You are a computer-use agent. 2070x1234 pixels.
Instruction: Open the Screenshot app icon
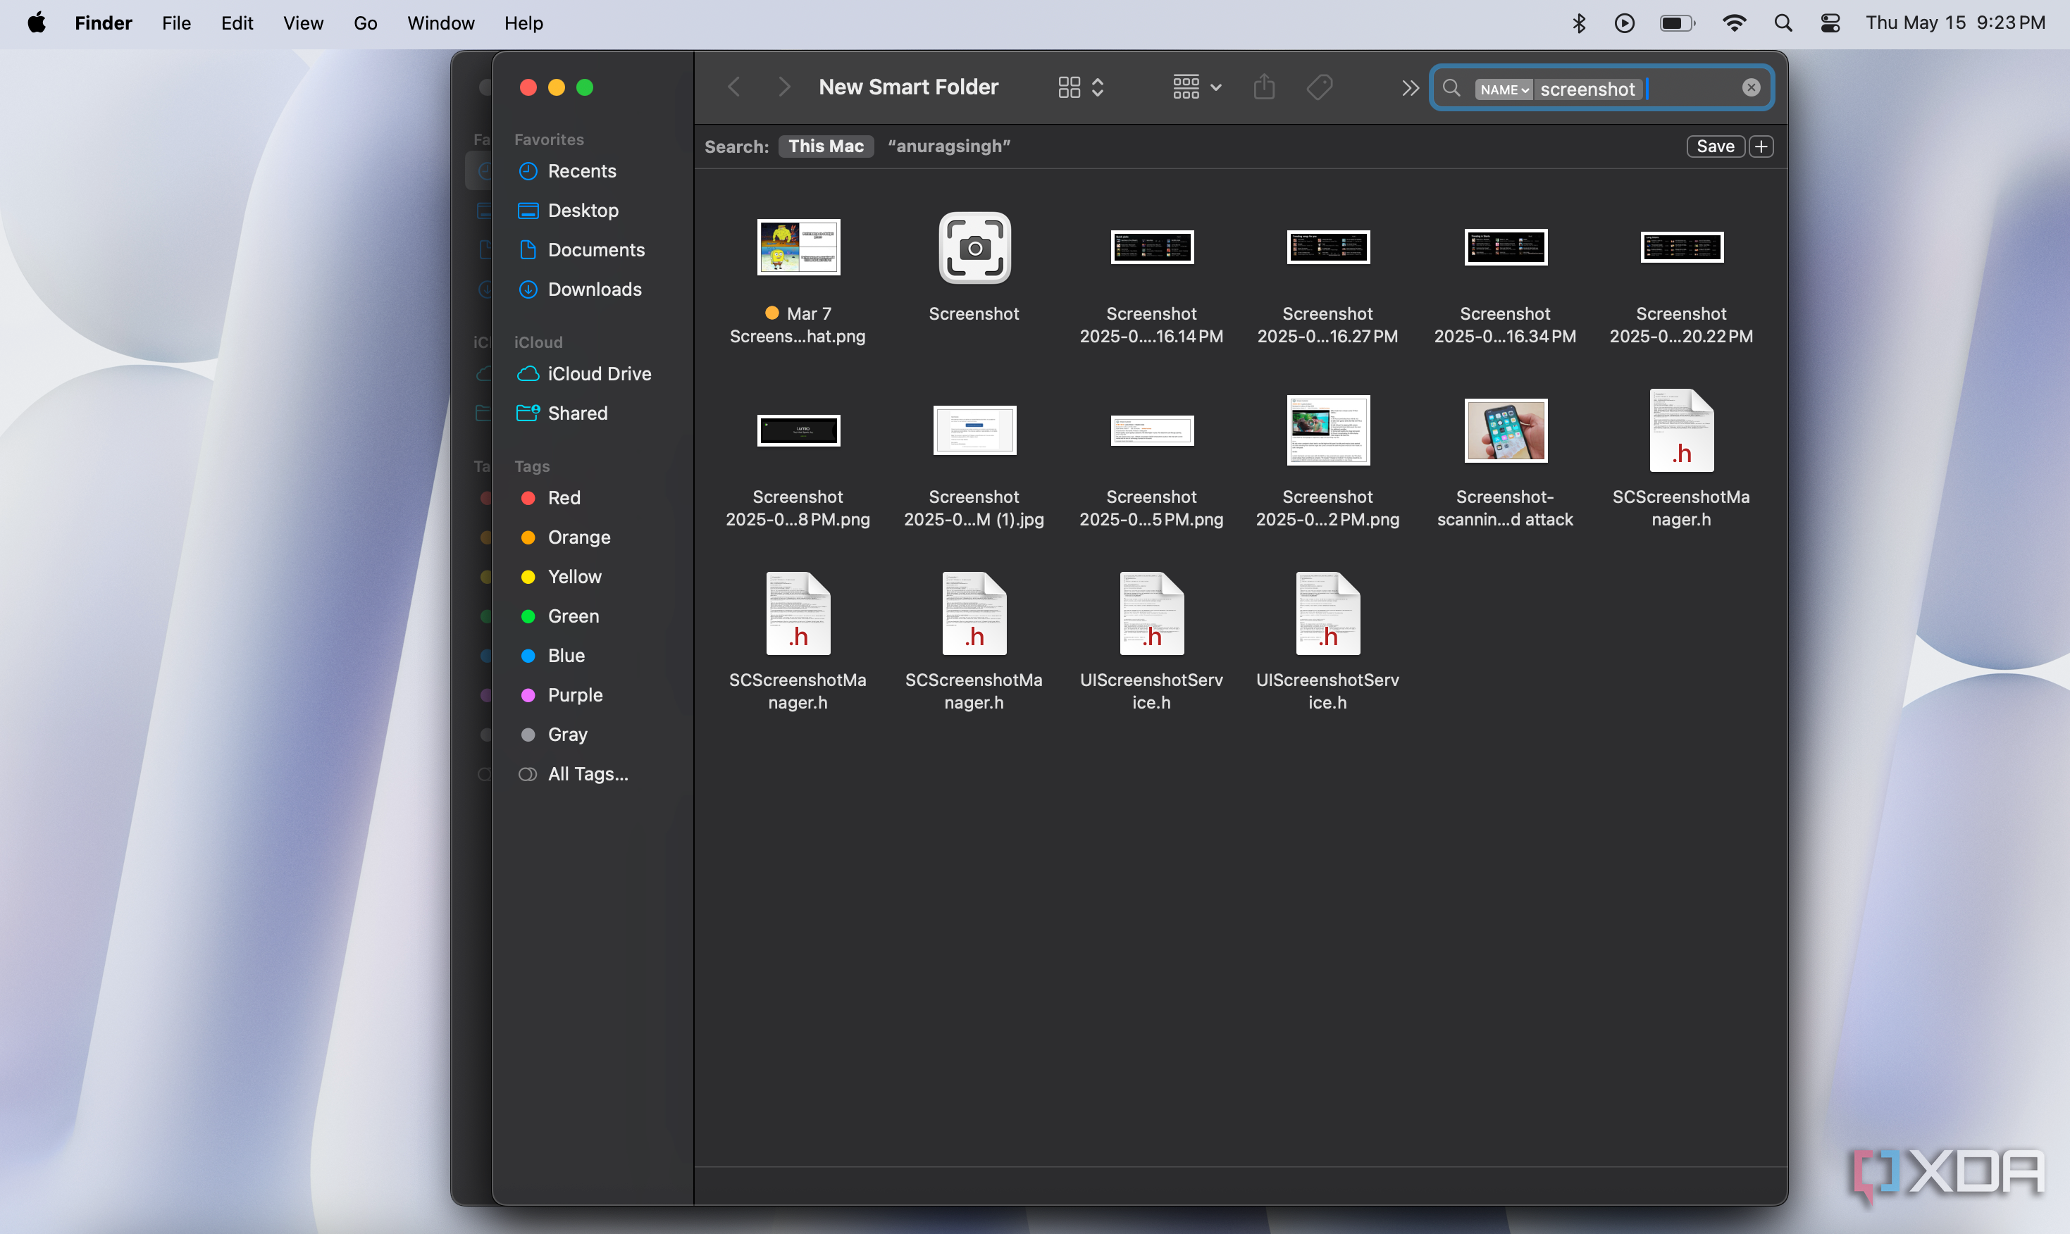[974, 248]
